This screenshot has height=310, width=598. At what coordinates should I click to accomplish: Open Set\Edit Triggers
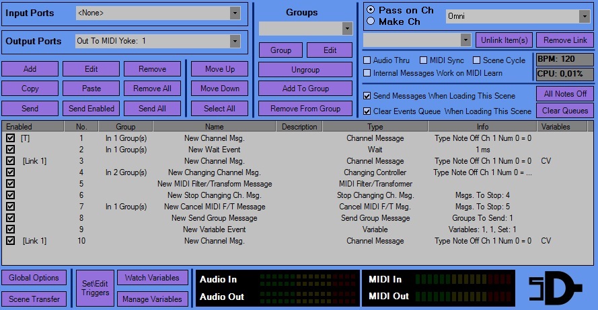coord(95,288)
